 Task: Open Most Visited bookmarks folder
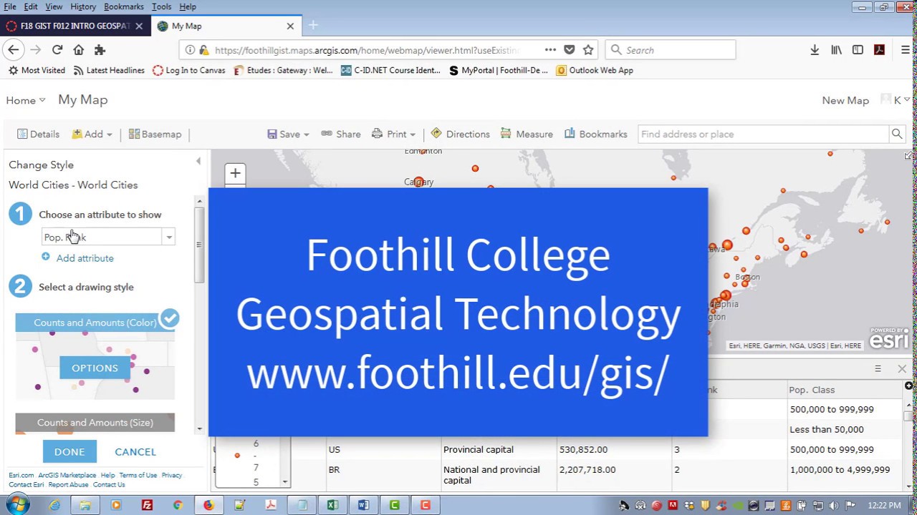point(37,70)
